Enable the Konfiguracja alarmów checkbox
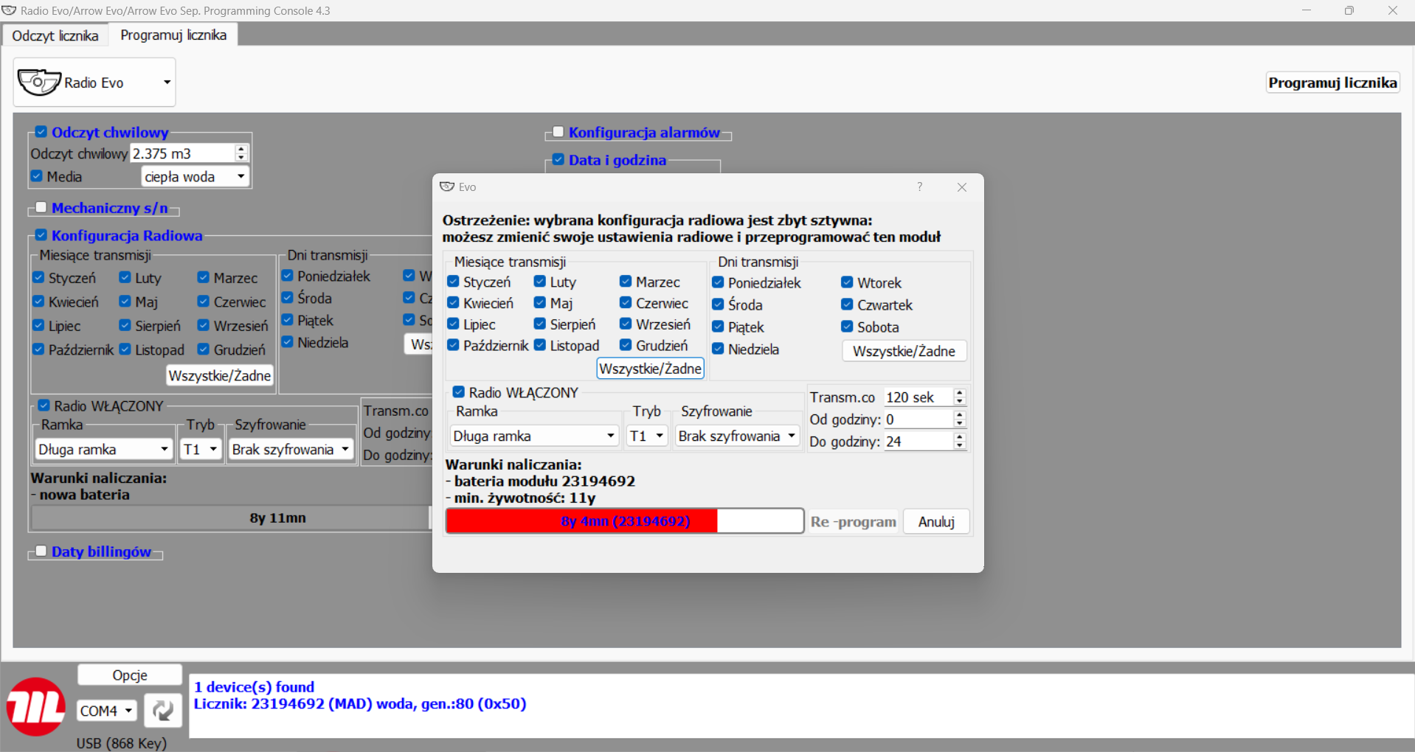Image resolution: width=1415 pixels, height=752 pixels. [x=558, y=132]
